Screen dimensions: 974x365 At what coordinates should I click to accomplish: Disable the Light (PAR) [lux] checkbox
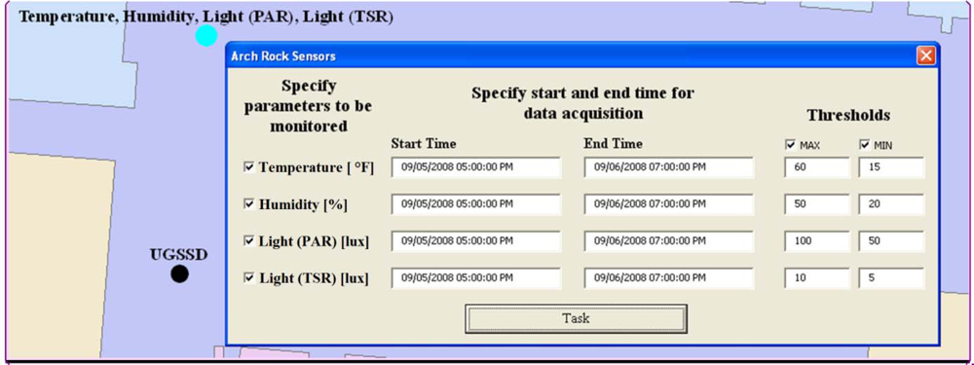pos(248,240)
